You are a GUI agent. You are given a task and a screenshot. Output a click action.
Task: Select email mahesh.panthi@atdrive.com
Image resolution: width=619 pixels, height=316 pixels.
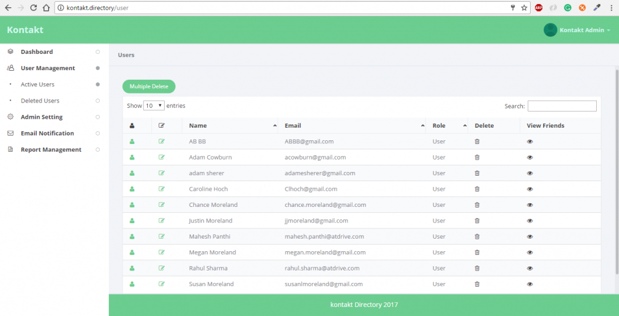point(324,236)
